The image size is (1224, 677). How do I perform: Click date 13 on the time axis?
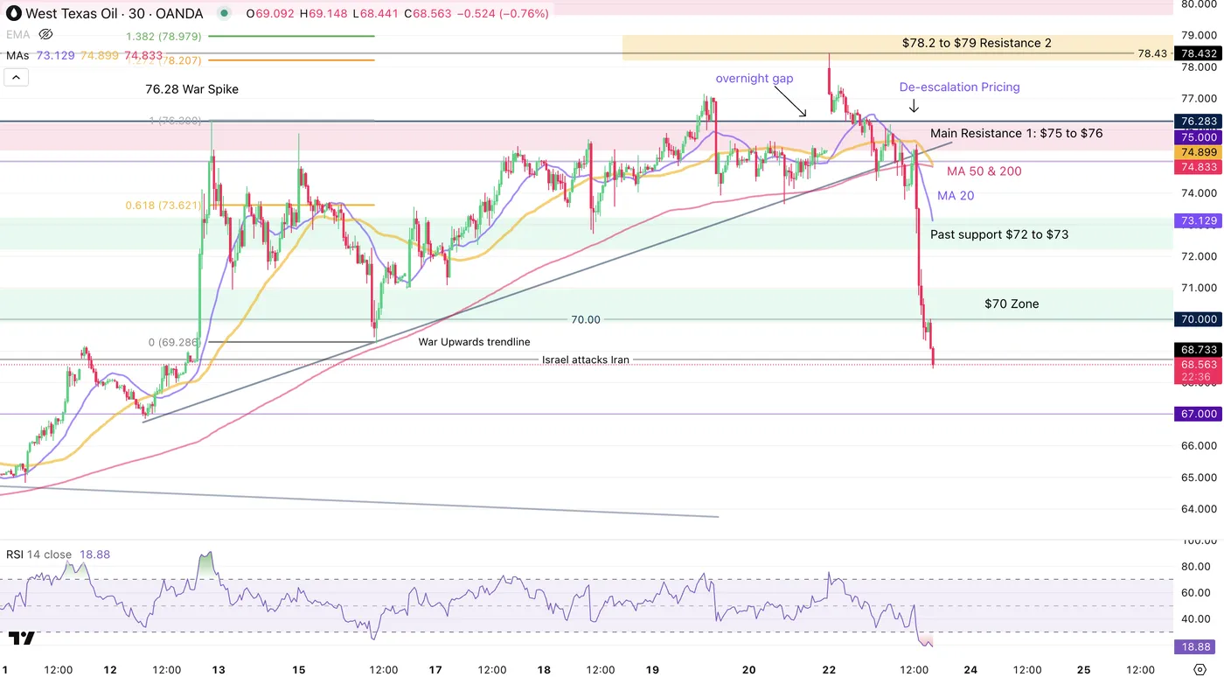coord(219,670)
